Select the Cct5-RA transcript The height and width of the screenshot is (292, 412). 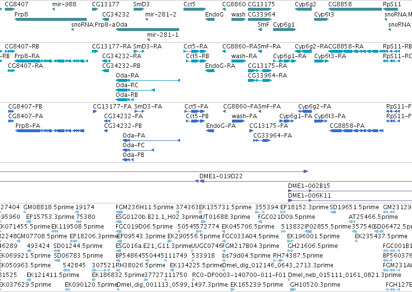[x=195, y=51]
